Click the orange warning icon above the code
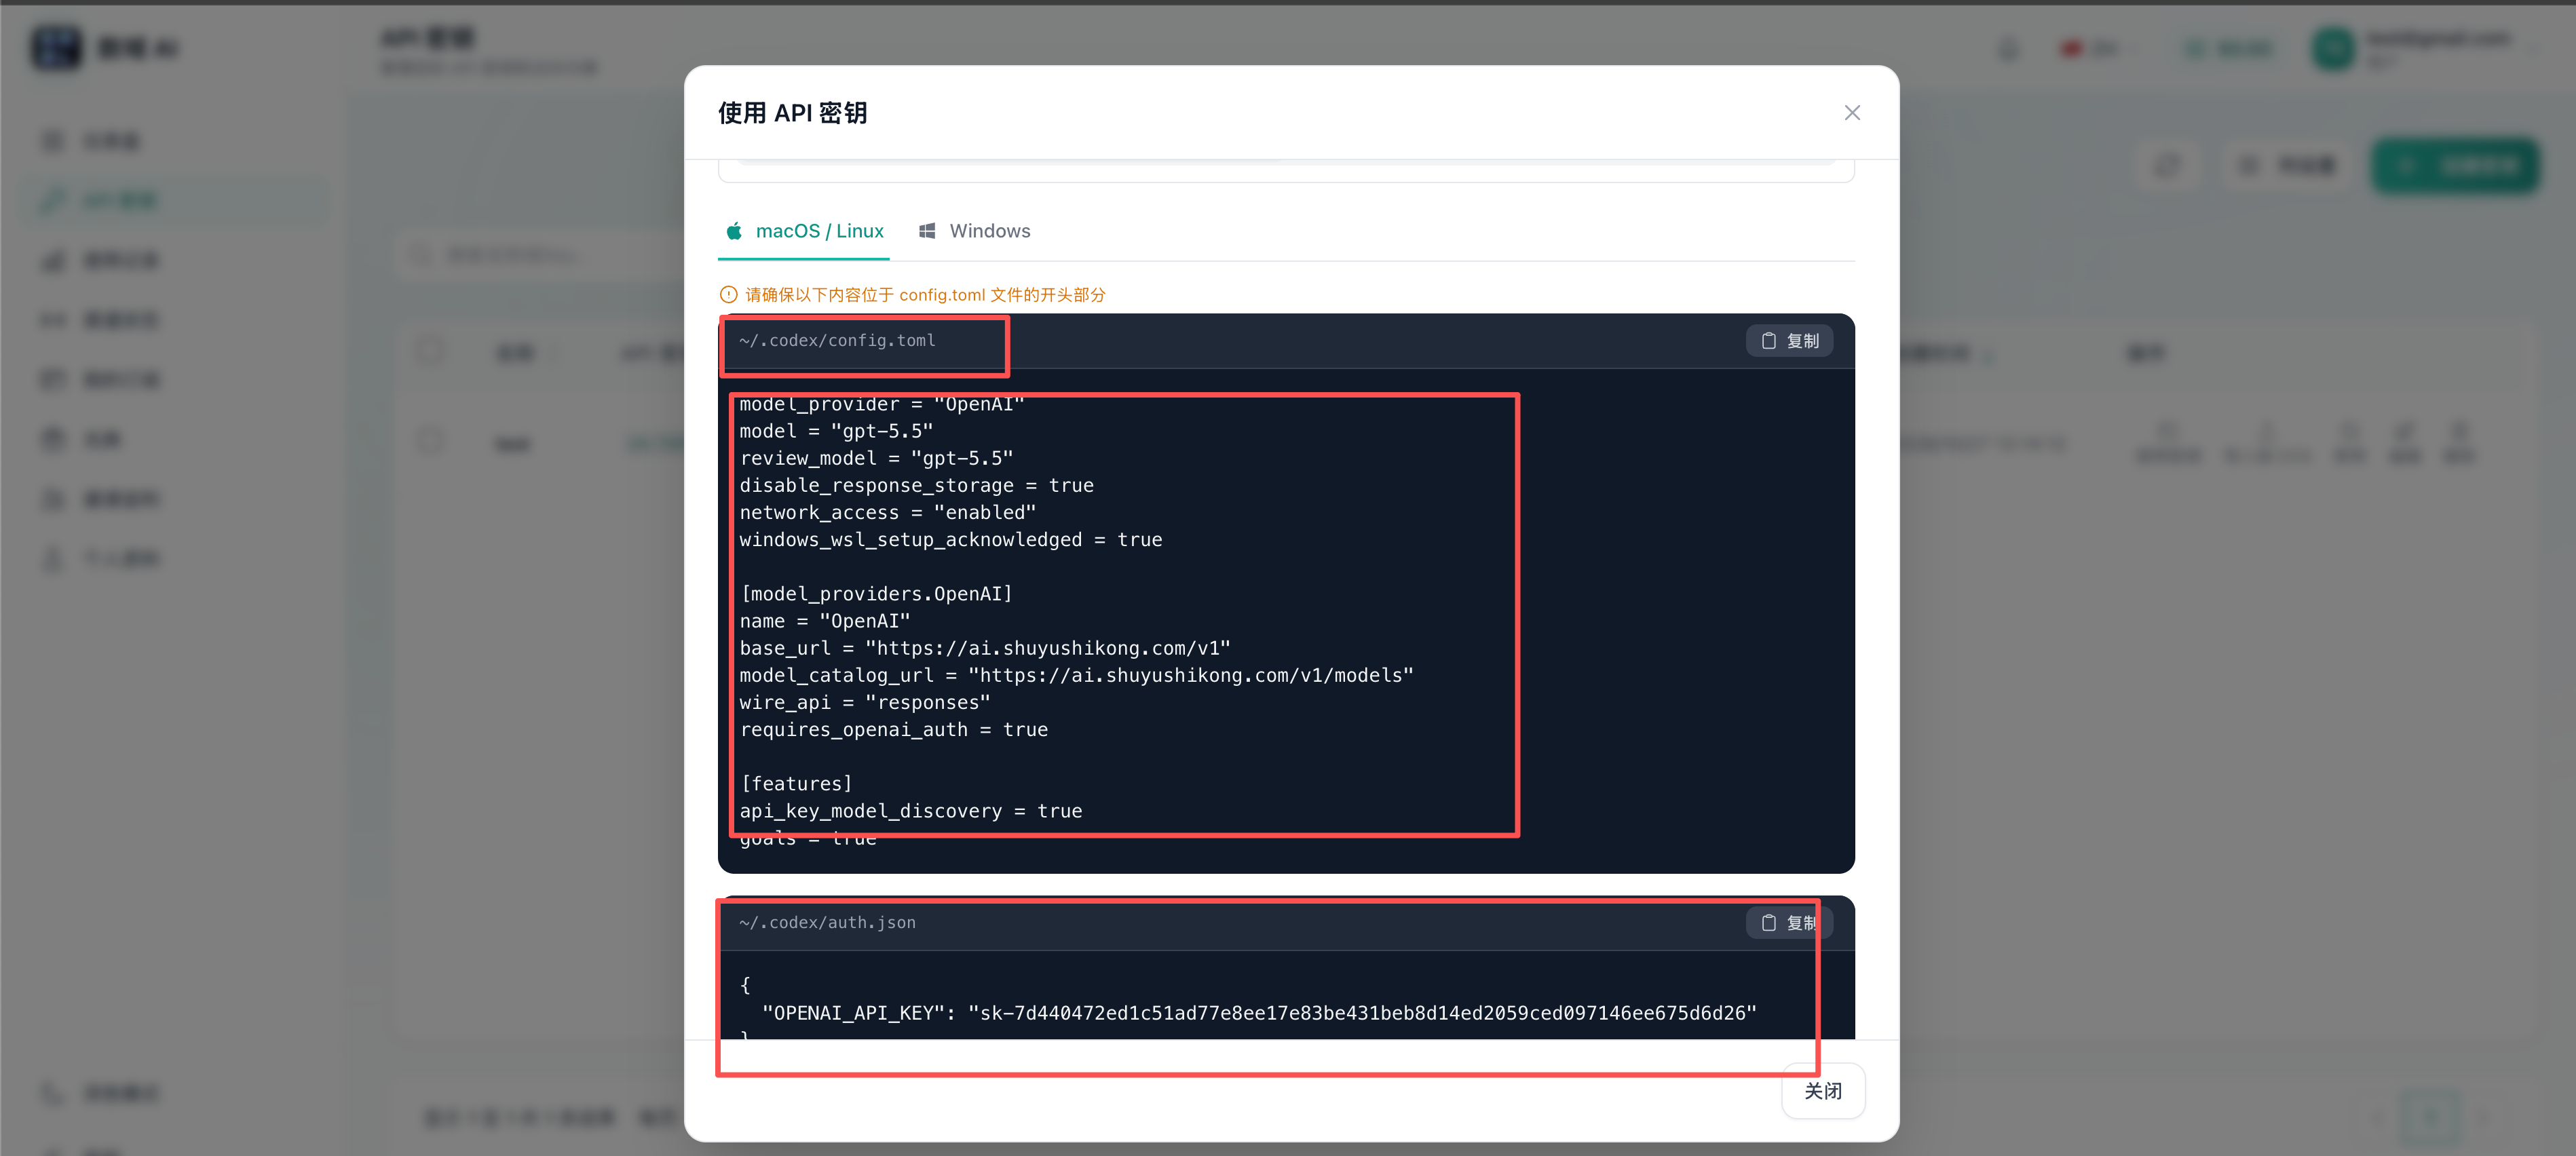This screenshot has height=1156, width=2576. (x=728, y=295)
